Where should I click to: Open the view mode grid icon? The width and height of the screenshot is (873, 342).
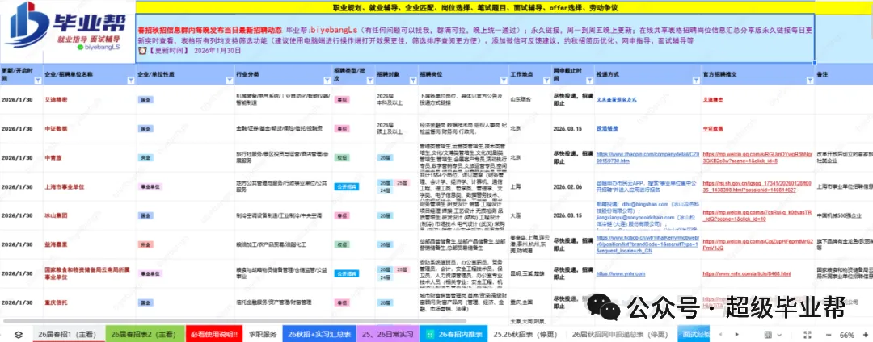[x=769, y=335]
